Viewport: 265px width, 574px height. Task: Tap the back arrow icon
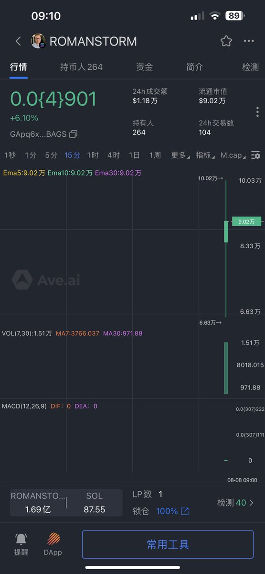click(x=18, y=41)
